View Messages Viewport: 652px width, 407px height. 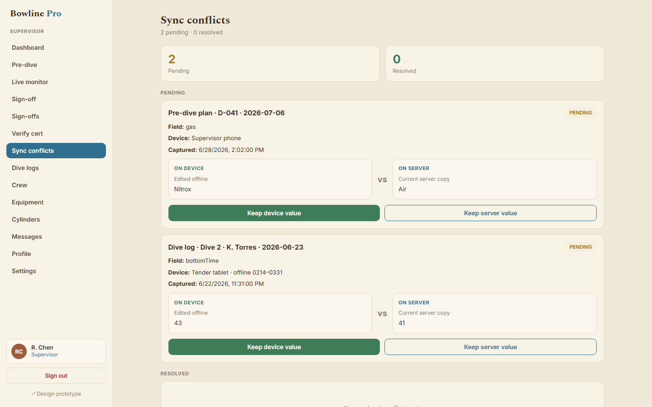point(56,237)
